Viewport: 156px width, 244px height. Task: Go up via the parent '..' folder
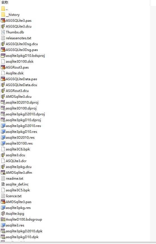(7, 9)
